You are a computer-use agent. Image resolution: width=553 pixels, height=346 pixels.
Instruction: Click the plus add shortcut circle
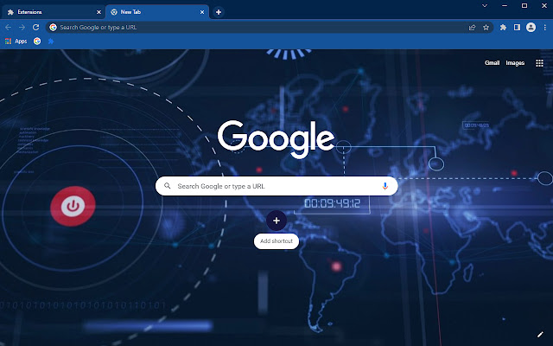point(276,221)
